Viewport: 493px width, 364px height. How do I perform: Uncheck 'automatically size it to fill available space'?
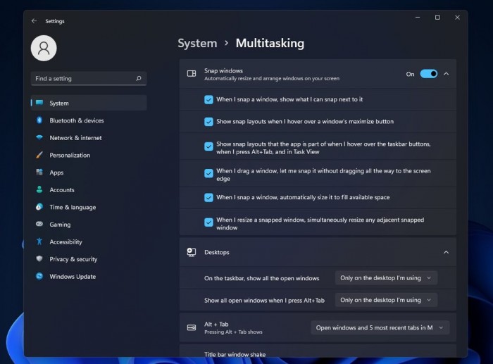[208, 197]
